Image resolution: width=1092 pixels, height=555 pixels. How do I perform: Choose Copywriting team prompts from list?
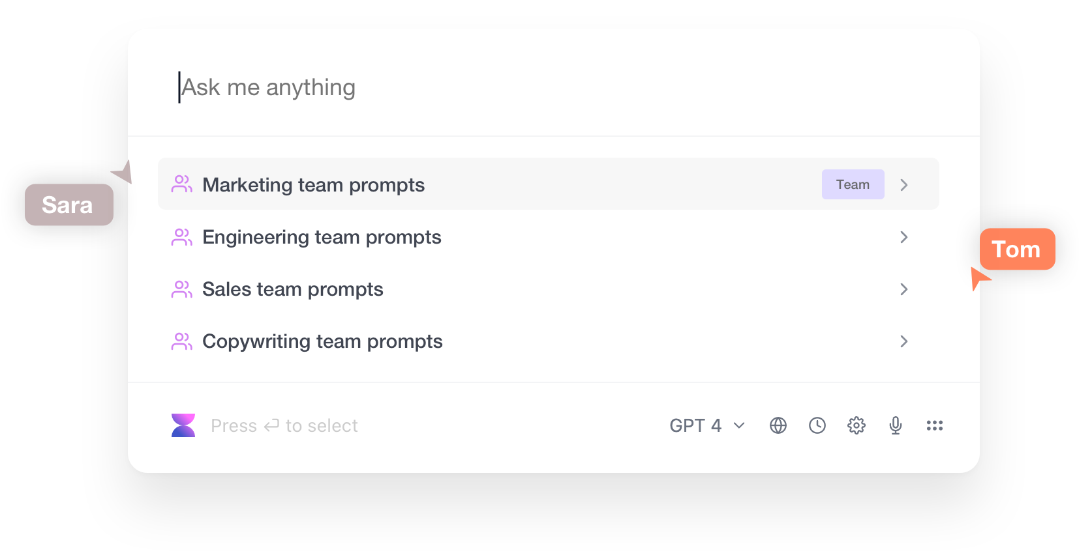322,341
